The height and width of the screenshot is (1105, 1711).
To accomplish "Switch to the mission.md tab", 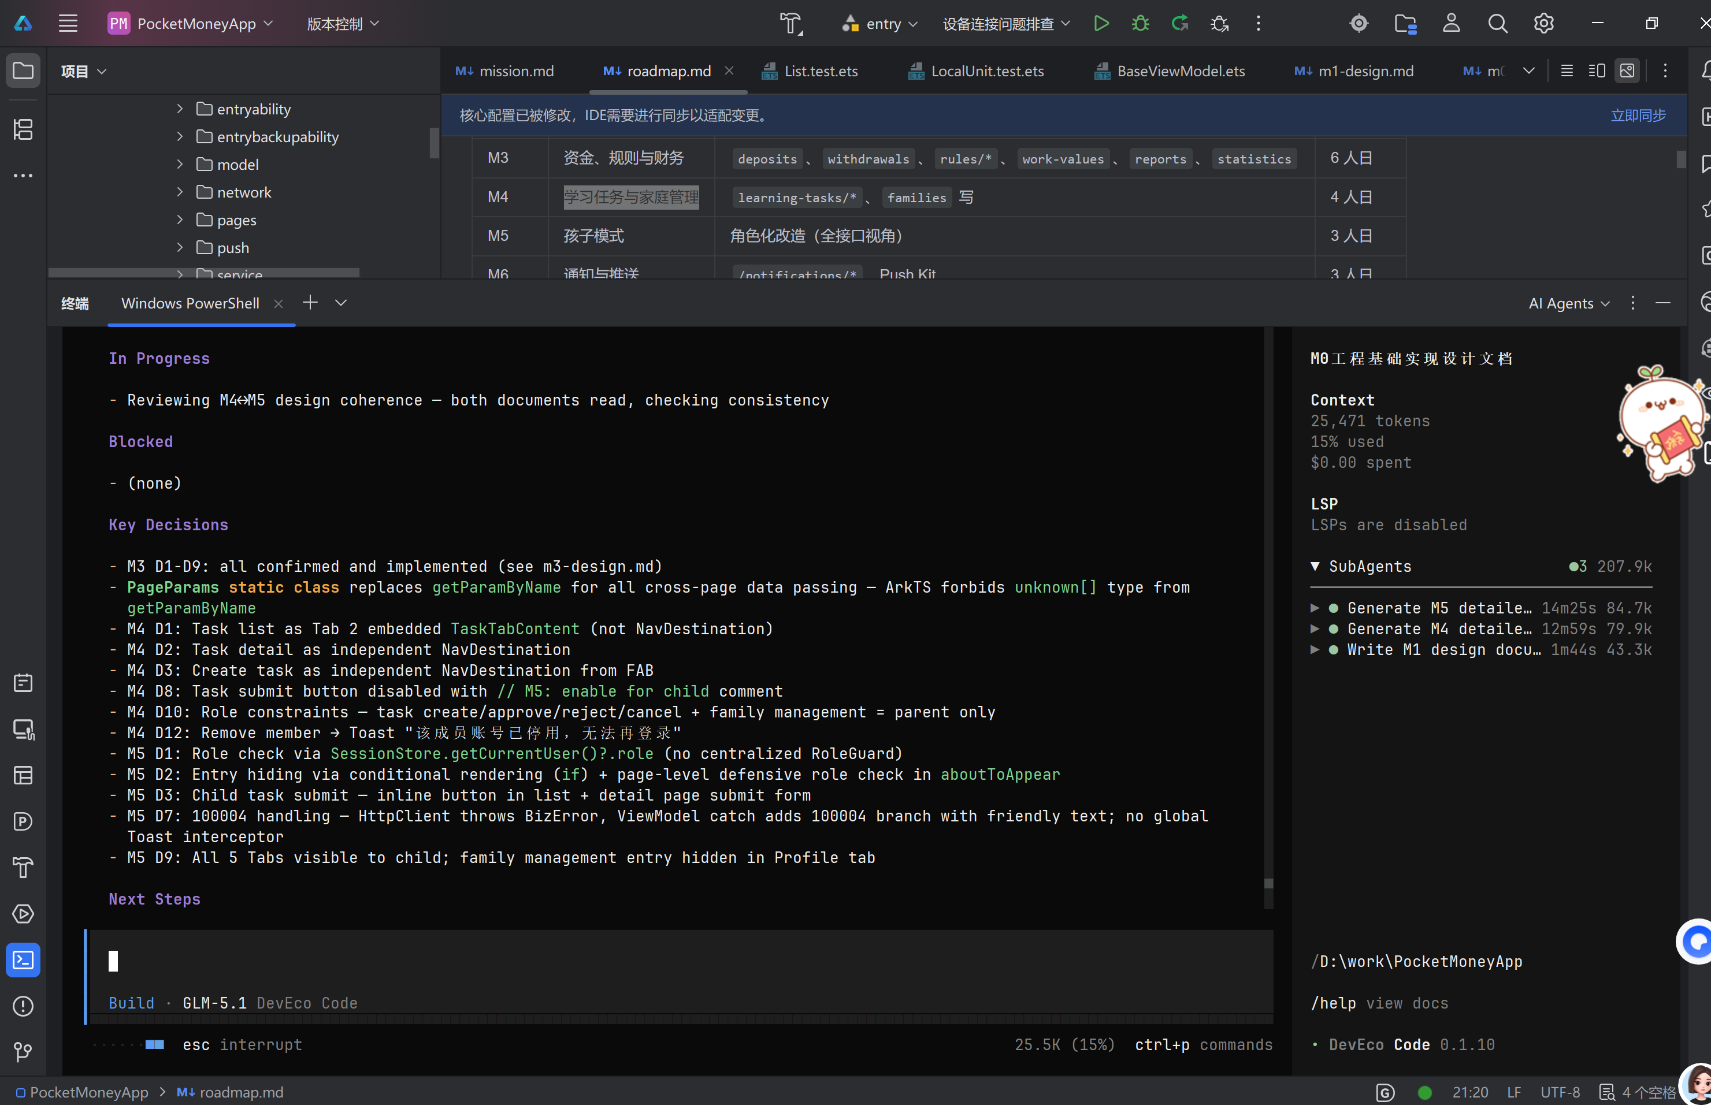I will click(x=504, y=71).
